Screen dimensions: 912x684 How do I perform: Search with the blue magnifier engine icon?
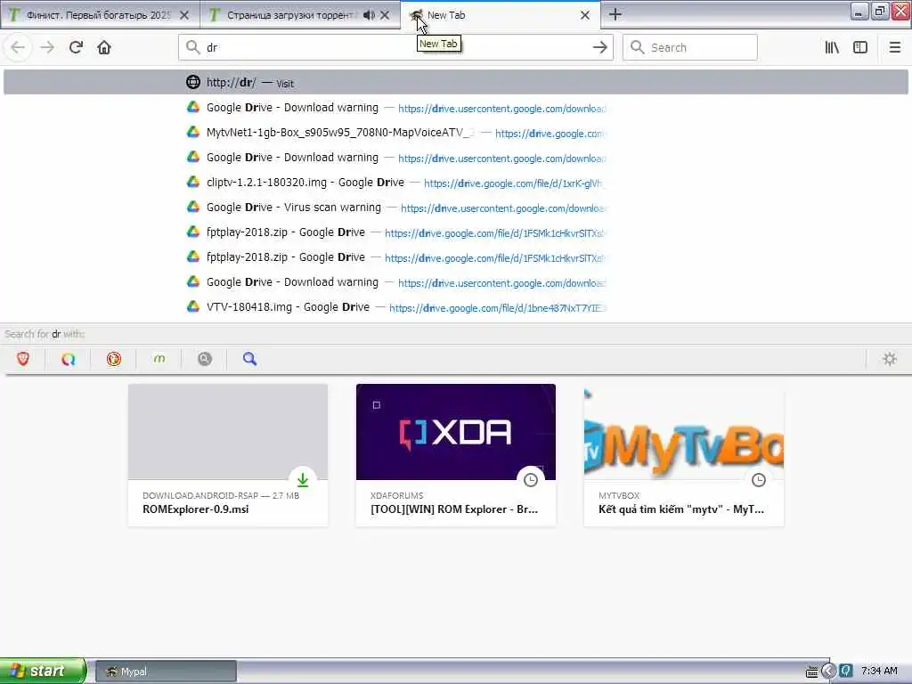(x=249, y=359)
